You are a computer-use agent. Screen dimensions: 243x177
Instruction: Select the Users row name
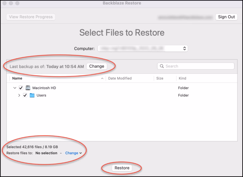tap(41, 95)
